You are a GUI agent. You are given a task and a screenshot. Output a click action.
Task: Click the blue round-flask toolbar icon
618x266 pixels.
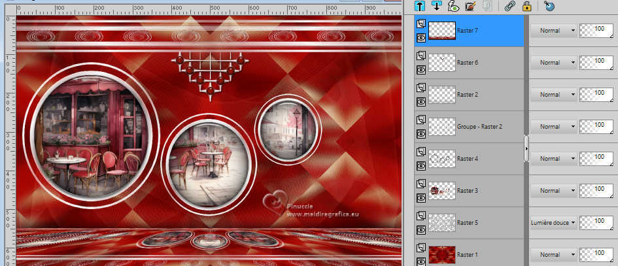[x=549, y=5]
